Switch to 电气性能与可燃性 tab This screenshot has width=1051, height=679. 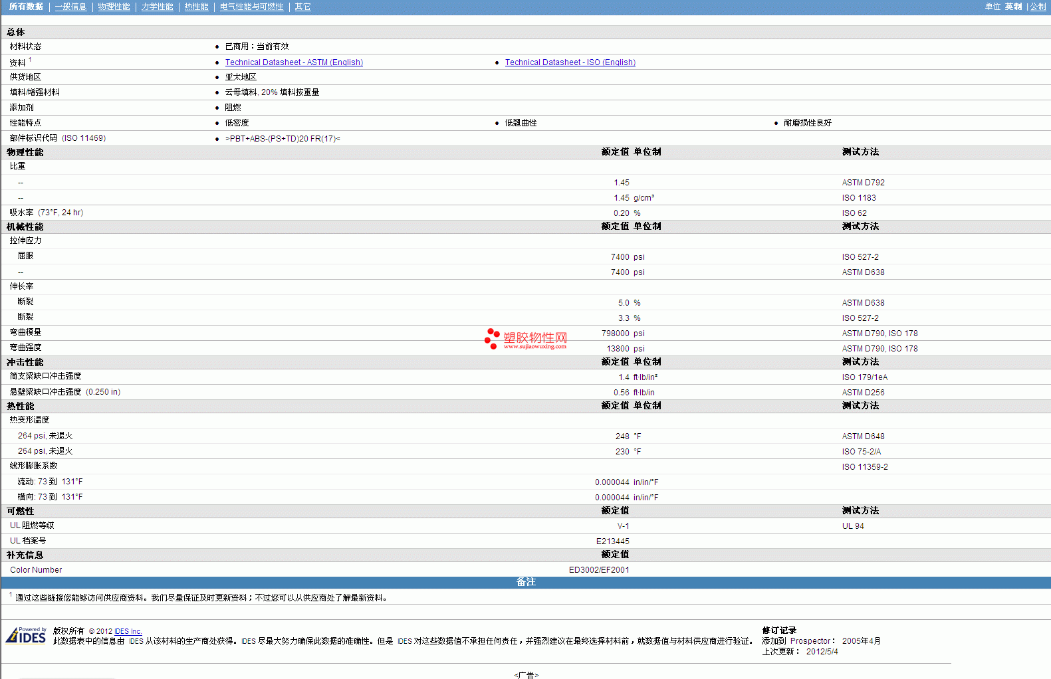tap(251, 7)
